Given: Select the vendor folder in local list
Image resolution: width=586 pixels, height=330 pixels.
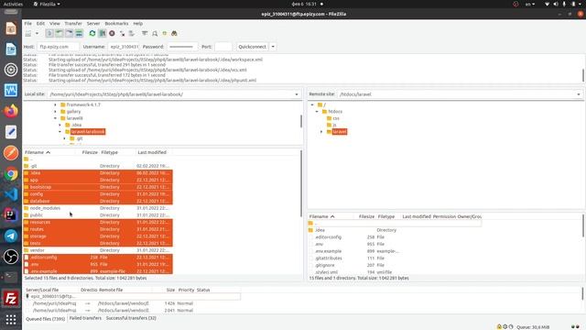Looking at the screenshot, I should pos(98,250).
